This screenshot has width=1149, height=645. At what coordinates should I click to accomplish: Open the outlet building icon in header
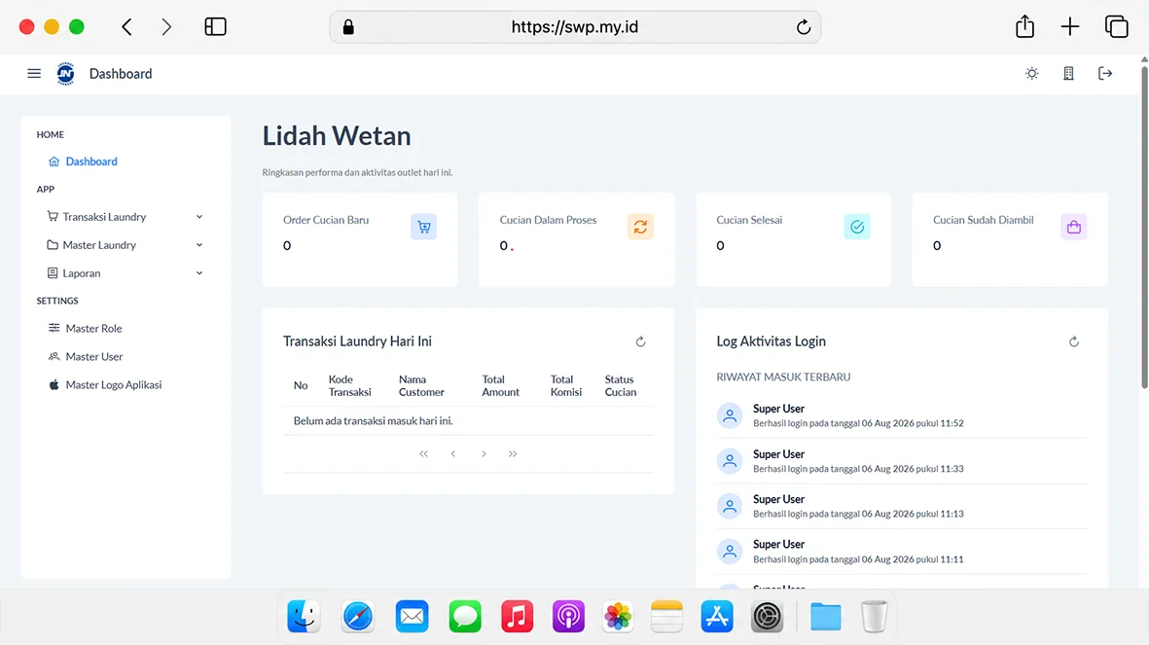1068,73
